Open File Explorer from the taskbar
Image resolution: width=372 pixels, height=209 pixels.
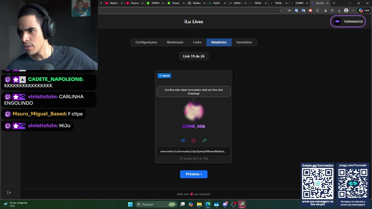tap(199, 204)
